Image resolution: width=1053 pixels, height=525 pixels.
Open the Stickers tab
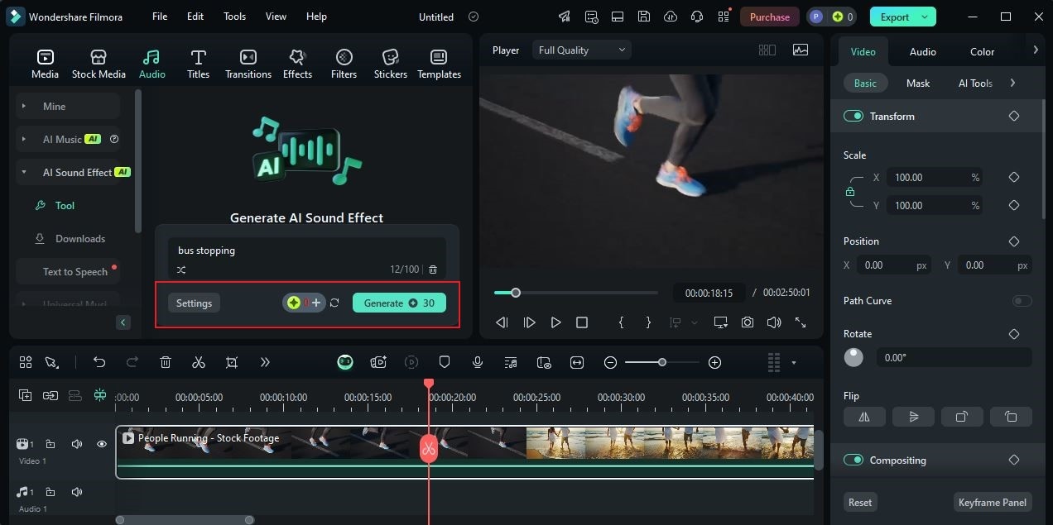(390, 64)
